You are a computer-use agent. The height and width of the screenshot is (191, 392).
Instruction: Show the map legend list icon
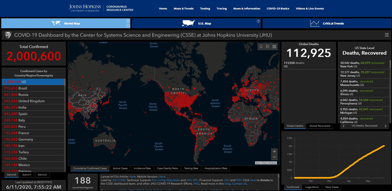[268, 46]
